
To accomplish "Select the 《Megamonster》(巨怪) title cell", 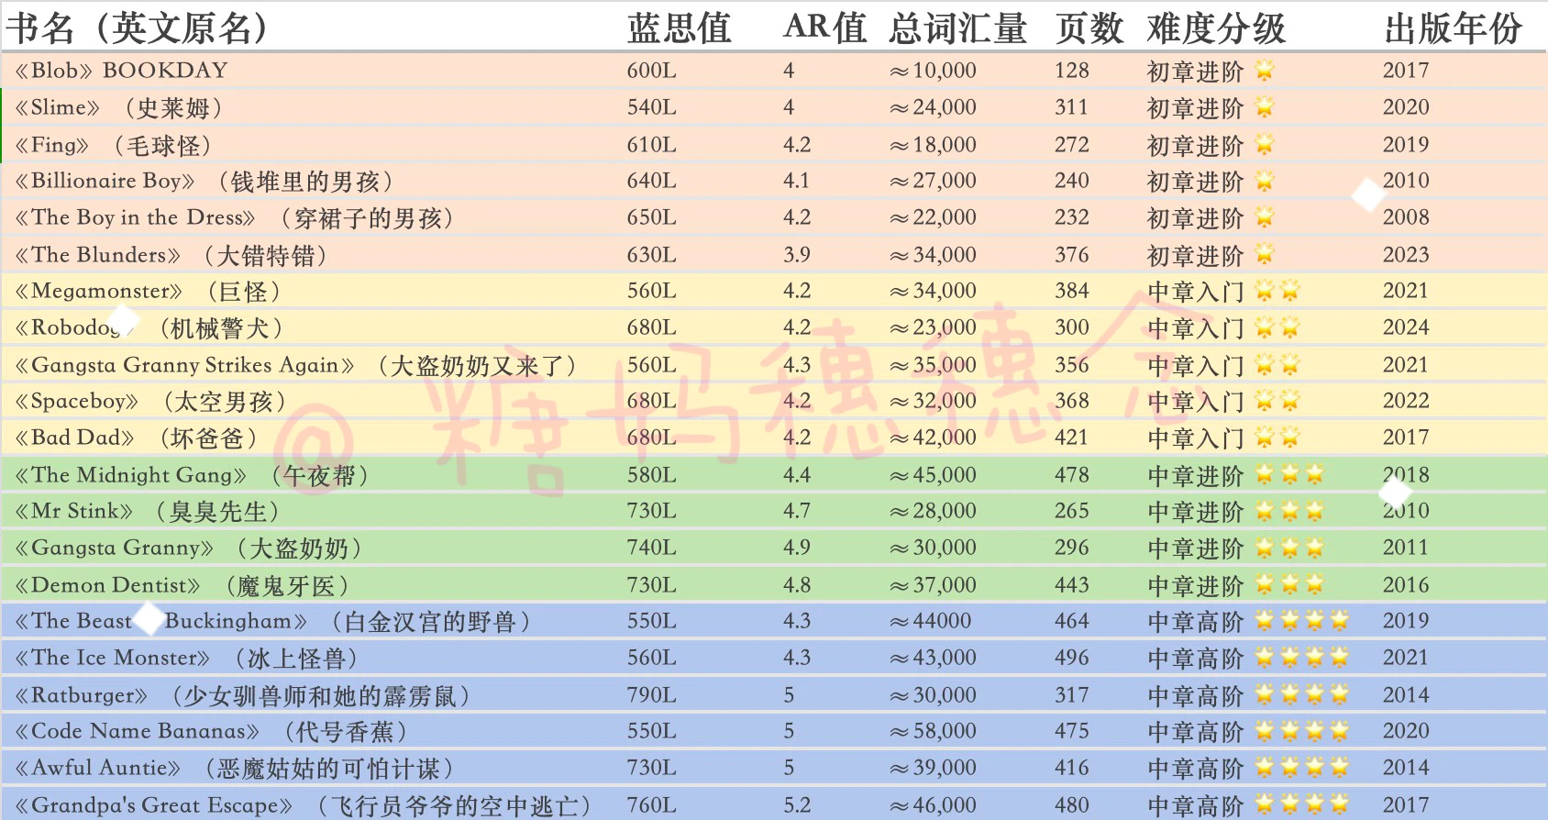I will click(x=147, y=291).
